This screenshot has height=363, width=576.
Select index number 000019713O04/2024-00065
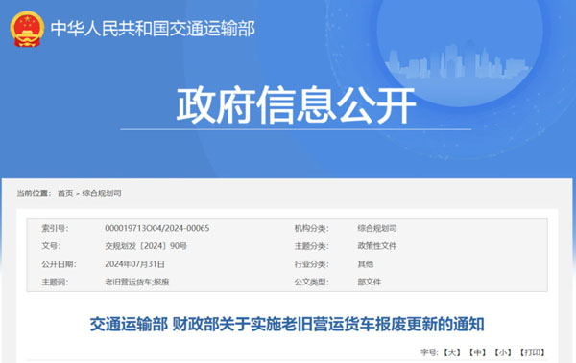coord(156,228)
